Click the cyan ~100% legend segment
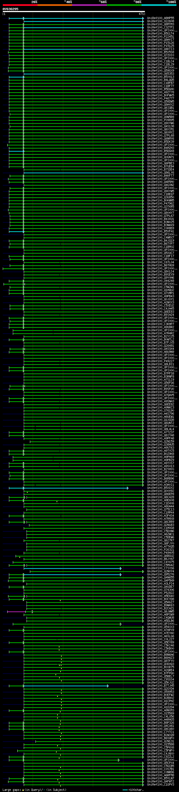179x792 pixels. [159, 5]
